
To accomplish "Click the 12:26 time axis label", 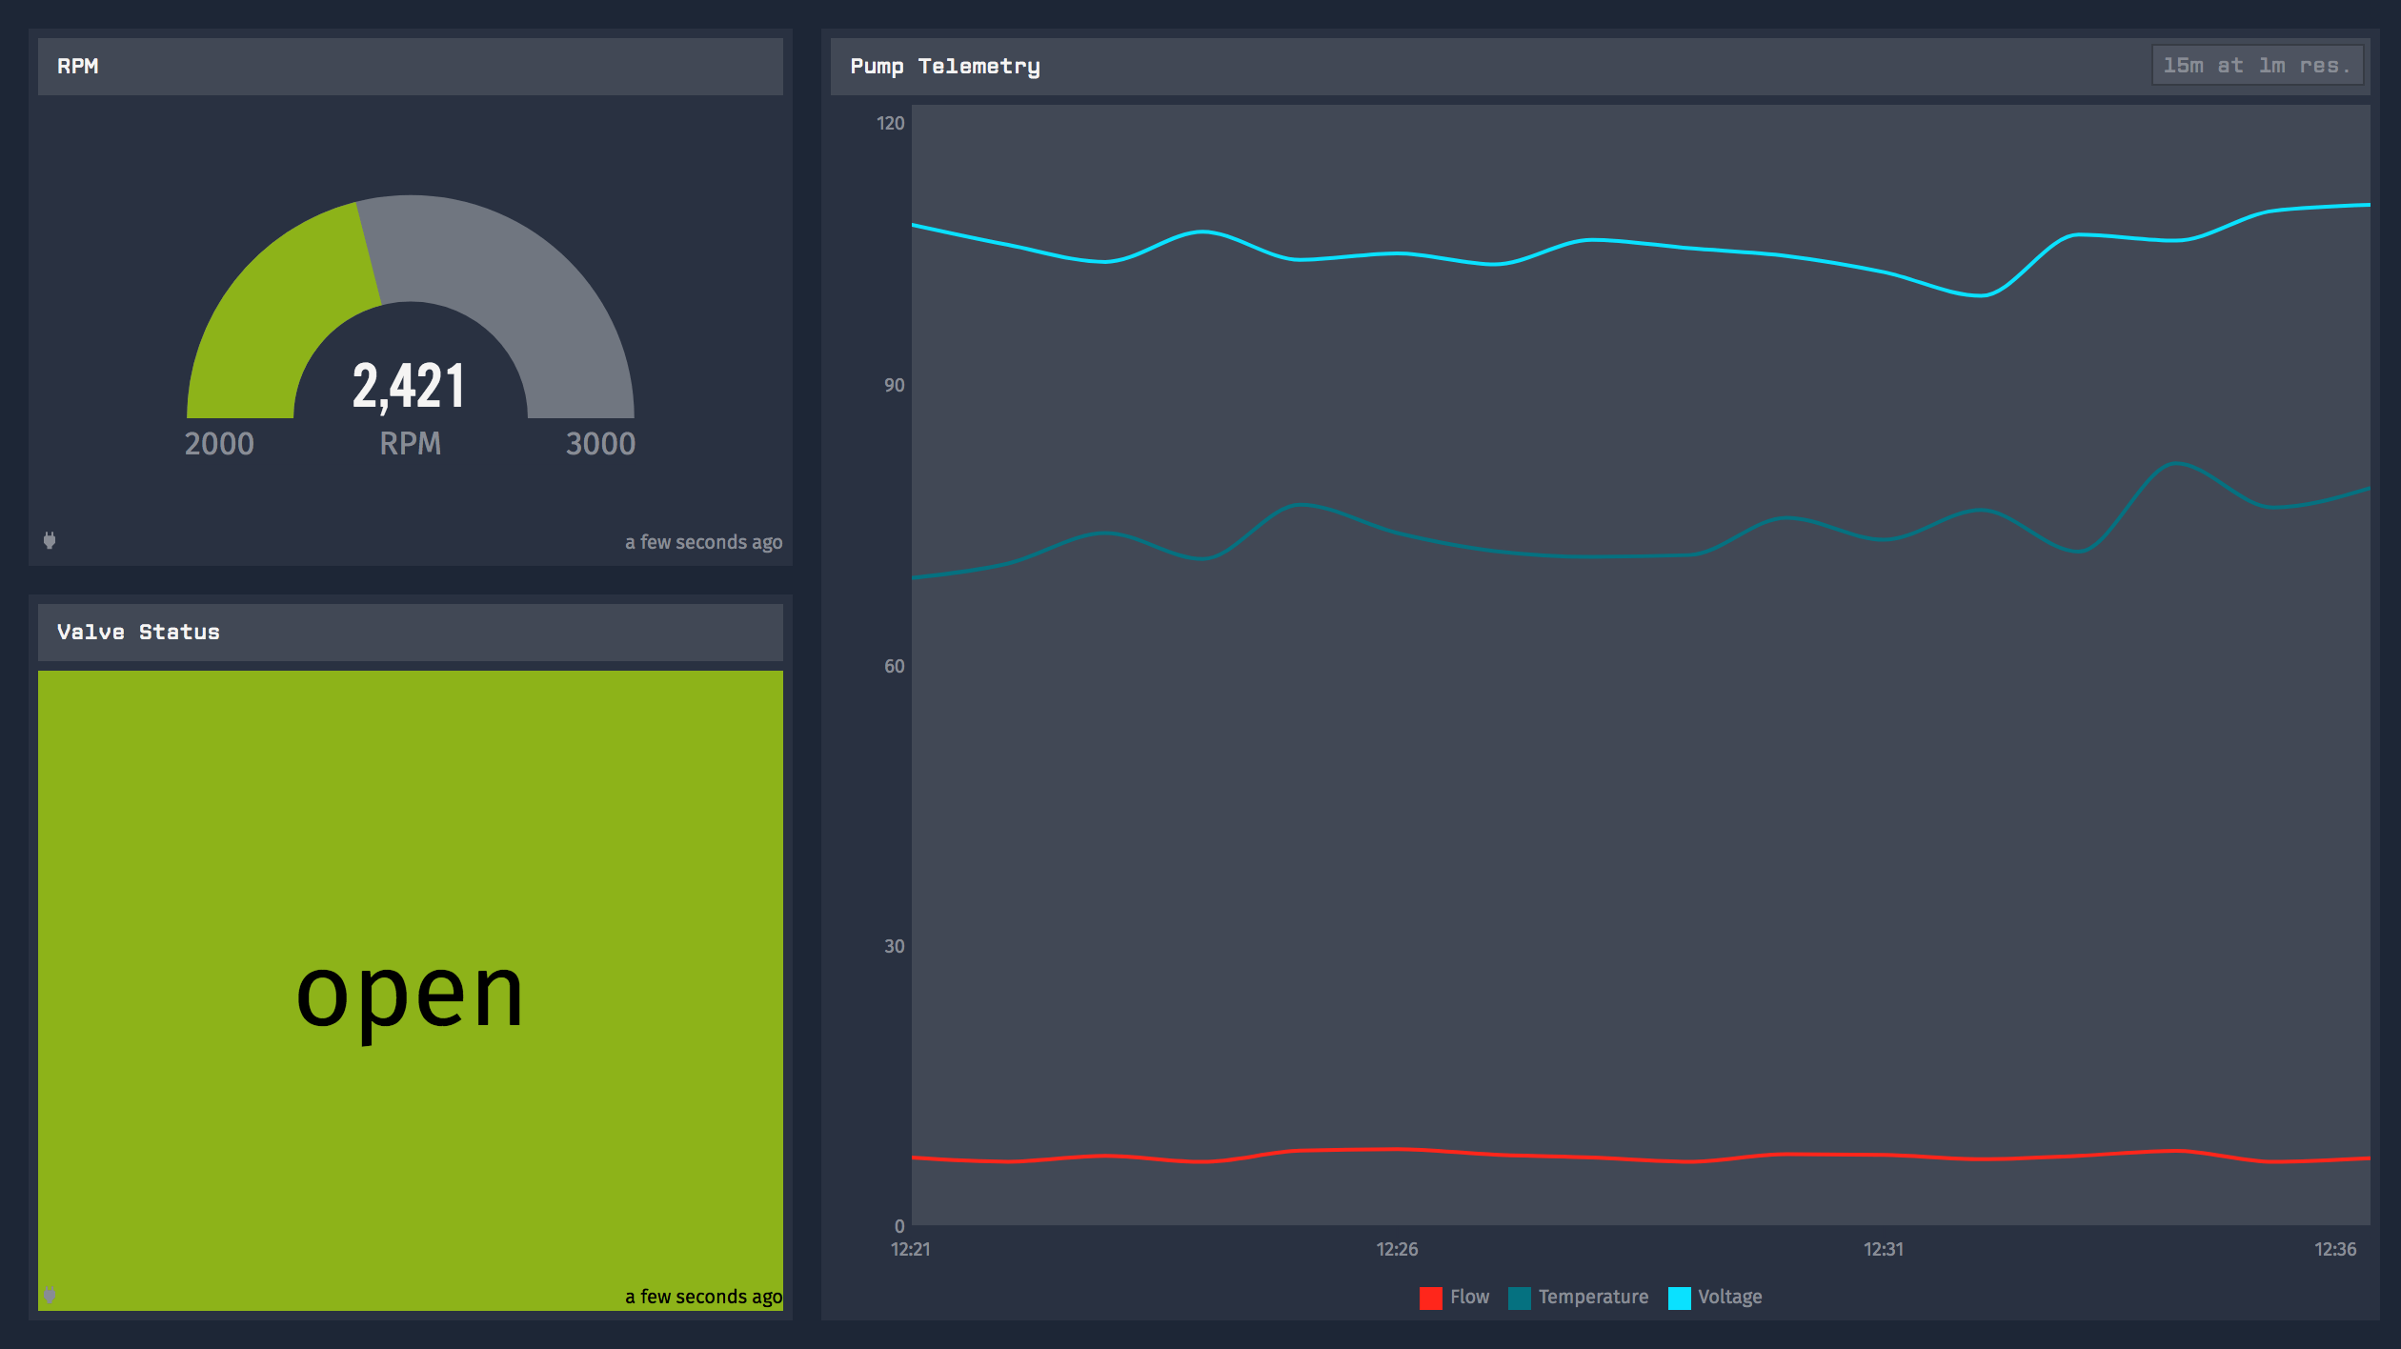I will coord(1397,1249).
